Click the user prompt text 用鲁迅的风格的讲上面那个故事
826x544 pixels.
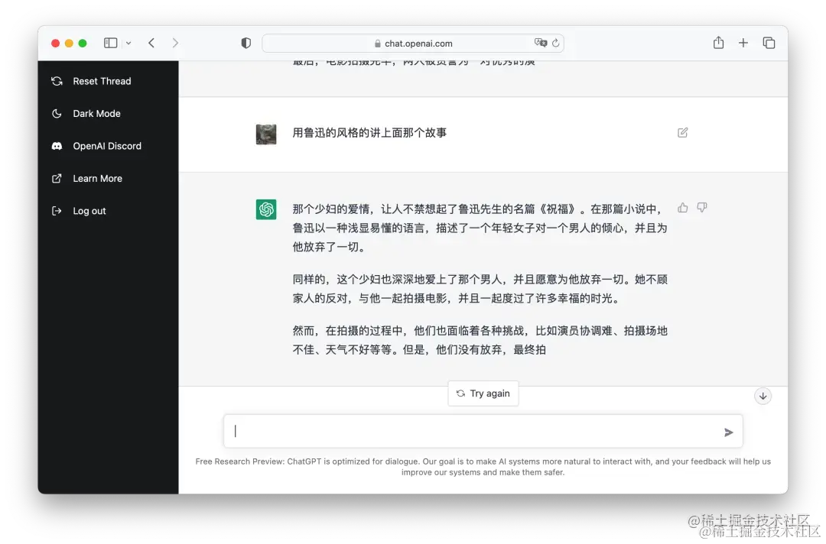[x=369, y=133]
